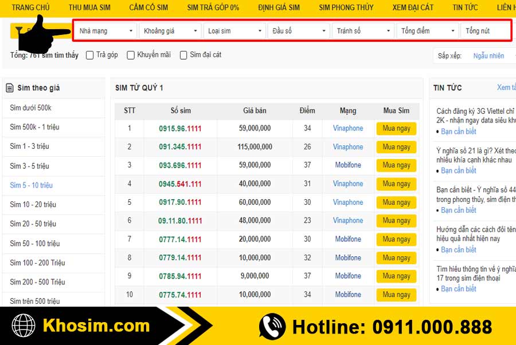Click the list icon beside Sim theo giá

(x=10, y=88)
